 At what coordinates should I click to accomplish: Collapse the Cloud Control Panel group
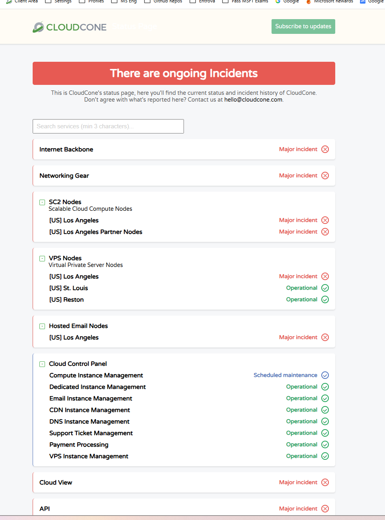point(42,364)
